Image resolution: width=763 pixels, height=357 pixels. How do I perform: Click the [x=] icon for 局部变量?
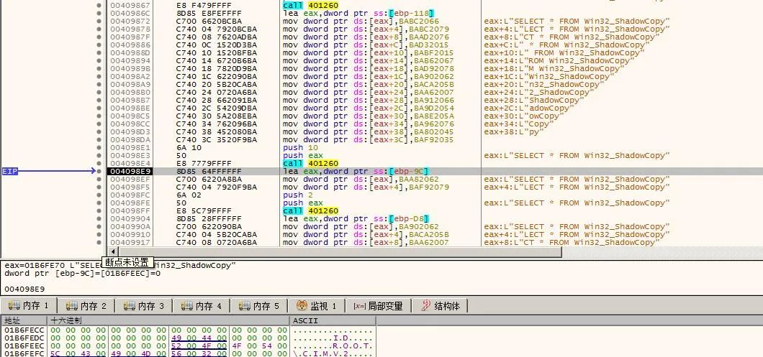(x=359, y=306)
